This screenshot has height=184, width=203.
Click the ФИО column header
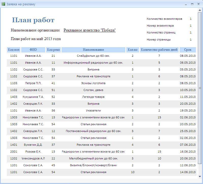click(33, 50)
